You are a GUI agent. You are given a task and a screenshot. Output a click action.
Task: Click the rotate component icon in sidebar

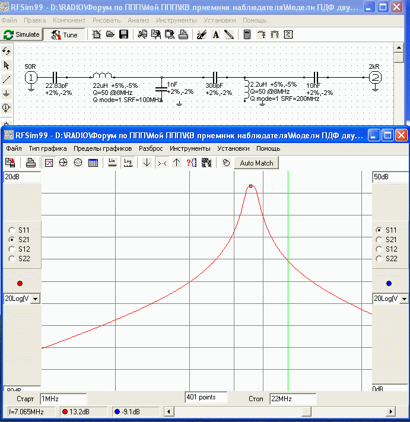coord(6,51)
